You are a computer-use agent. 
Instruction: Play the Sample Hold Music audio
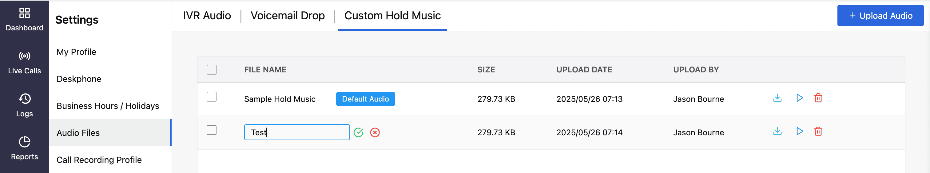tap(799, 98)
